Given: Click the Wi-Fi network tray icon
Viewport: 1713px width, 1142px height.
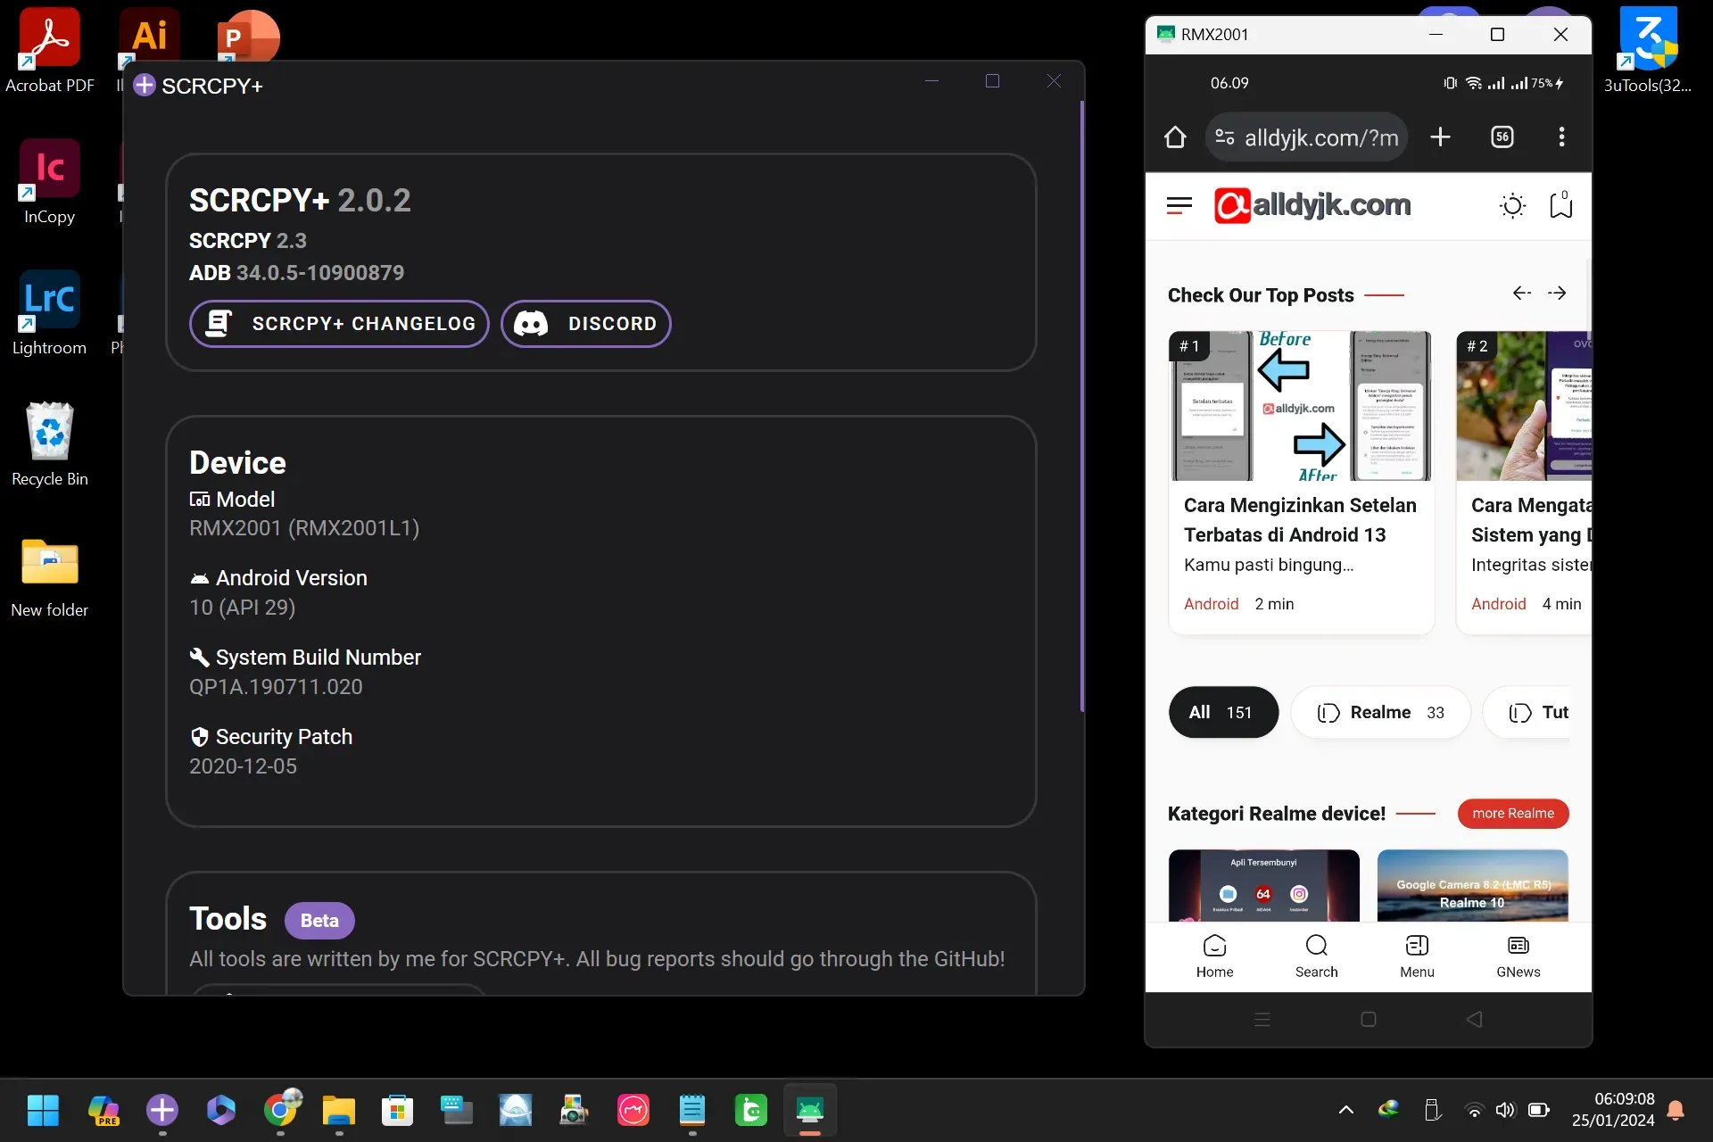Looking at the screenshot, I should pyautogui.click(x=1475, y=1110).
